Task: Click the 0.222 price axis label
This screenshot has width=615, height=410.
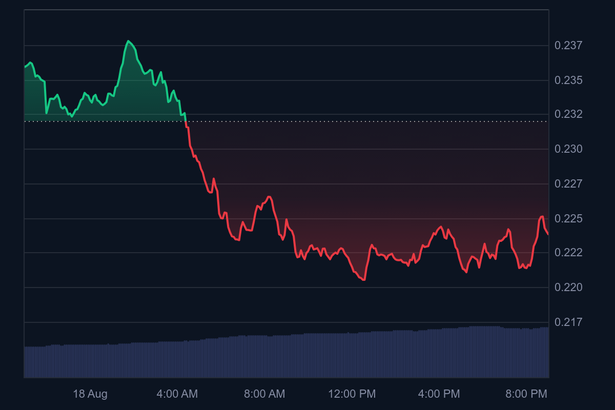Action: (568, 253)
